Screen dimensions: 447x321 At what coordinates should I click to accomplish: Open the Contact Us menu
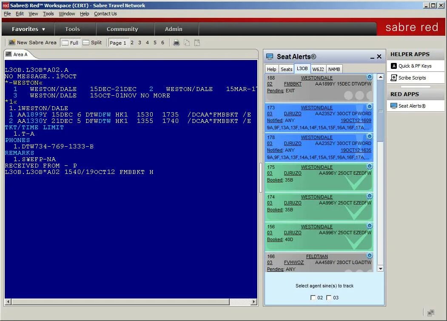105,14
